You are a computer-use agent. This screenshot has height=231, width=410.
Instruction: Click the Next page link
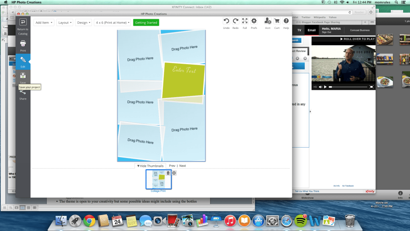click(x=183, y=166)
